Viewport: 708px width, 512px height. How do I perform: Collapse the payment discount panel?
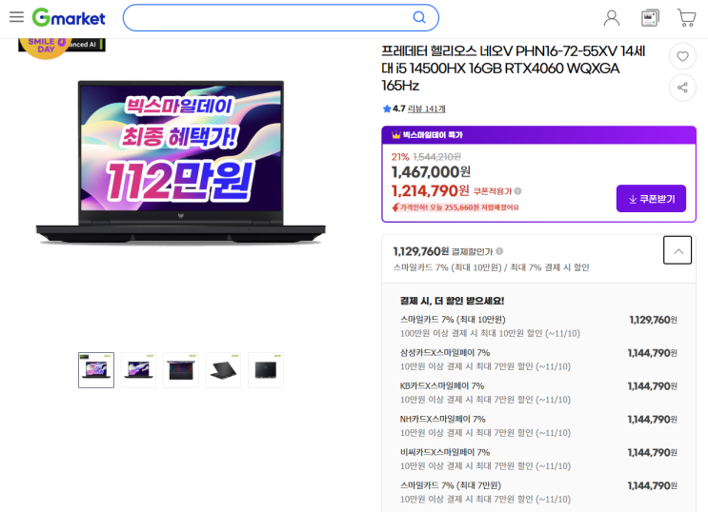pyautogui.click(x=678, y=250)
